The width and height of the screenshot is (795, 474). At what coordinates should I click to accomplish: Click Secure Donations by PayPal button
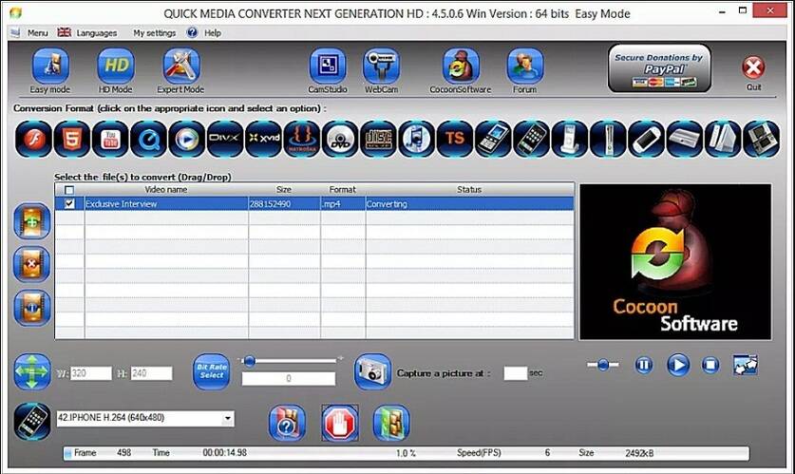pyautogui.click(x=659, y=68)
